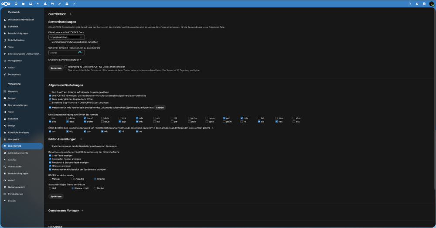Expand Erweiterte Servereinstellungen
The image size is (436, 228).
pyautogui.click(x=65, y=60)
